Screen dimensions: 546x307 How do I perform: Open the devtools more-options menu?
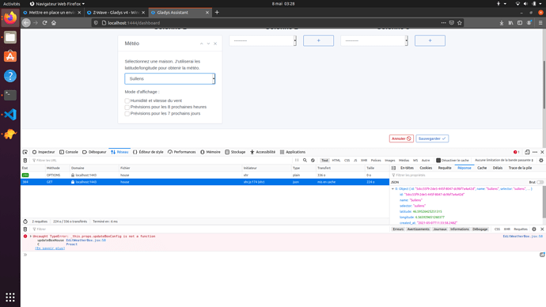pos(535,152)
